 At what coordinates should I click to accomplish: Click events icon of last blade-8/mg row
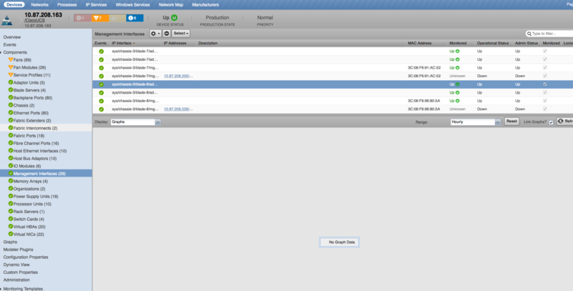[x=101, y=109]
